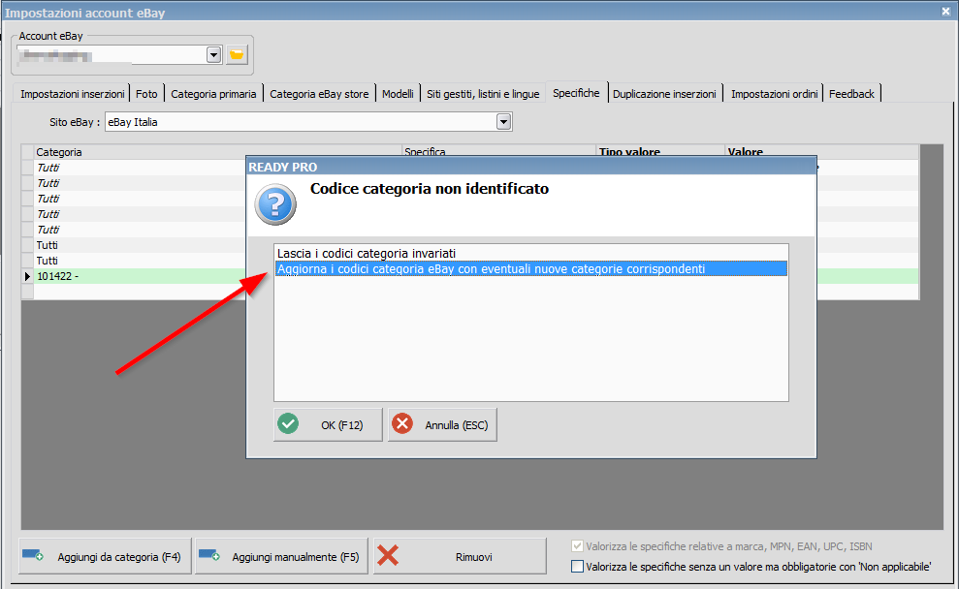959x589 pixels.
Task: Confirm with the OK (F12) button
Action: pos(328,424)
